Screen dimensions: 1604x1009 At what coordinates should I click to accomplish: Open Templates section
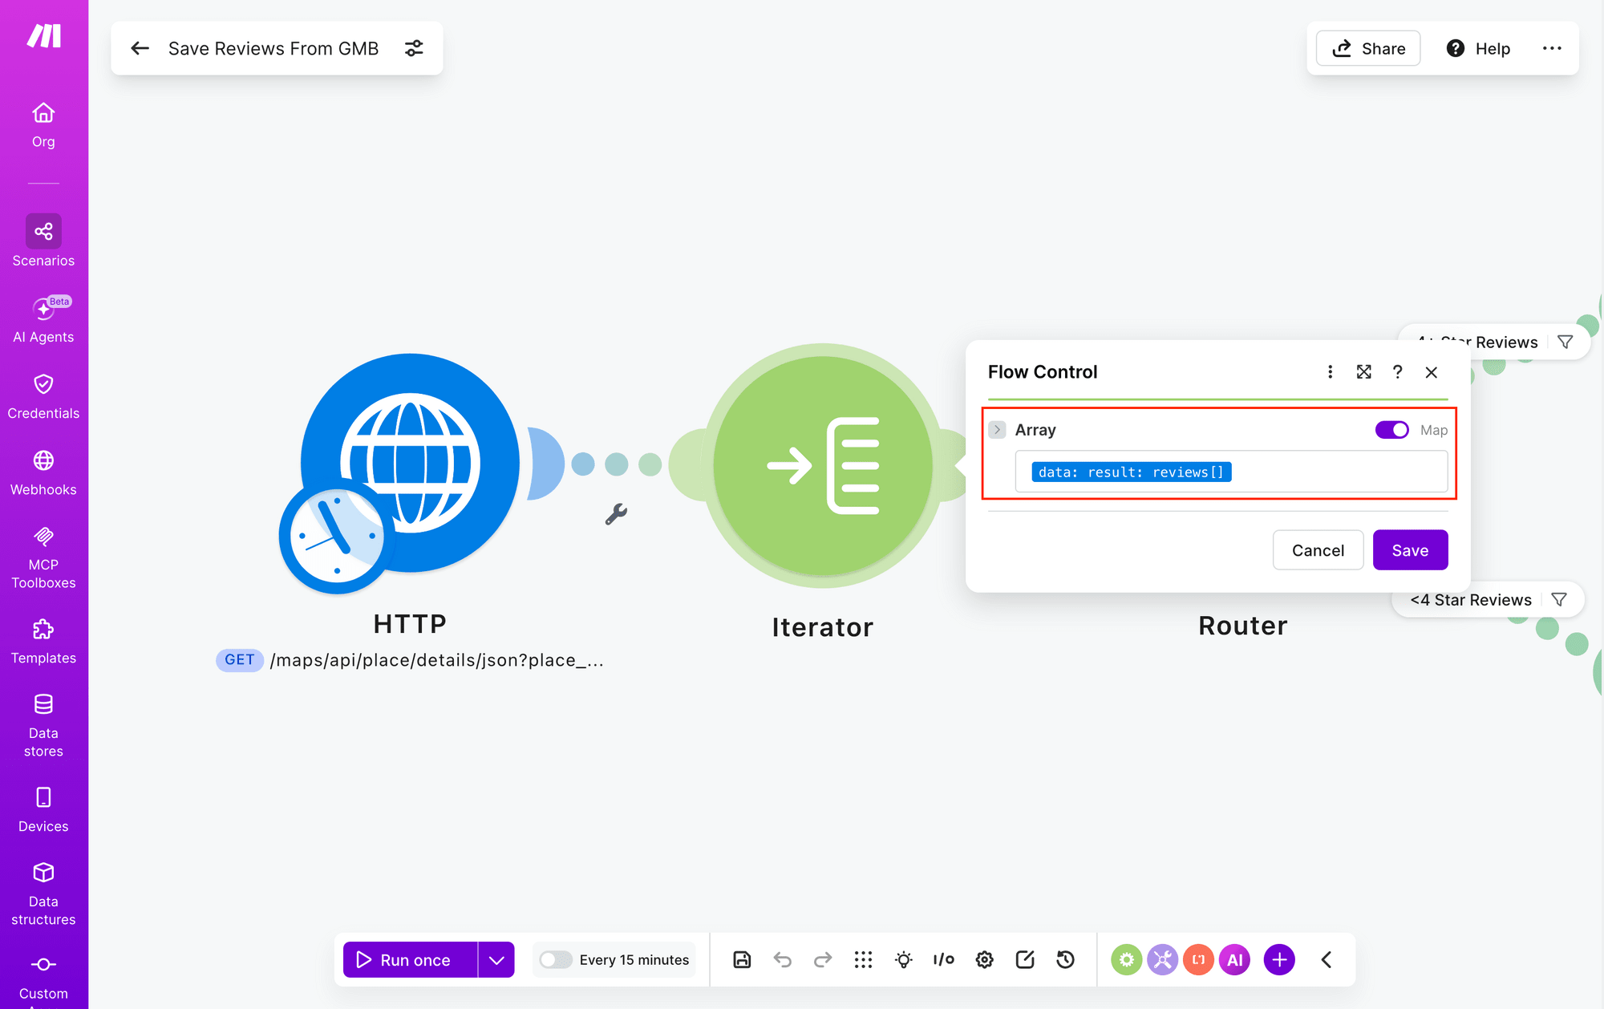click(43, 642)
